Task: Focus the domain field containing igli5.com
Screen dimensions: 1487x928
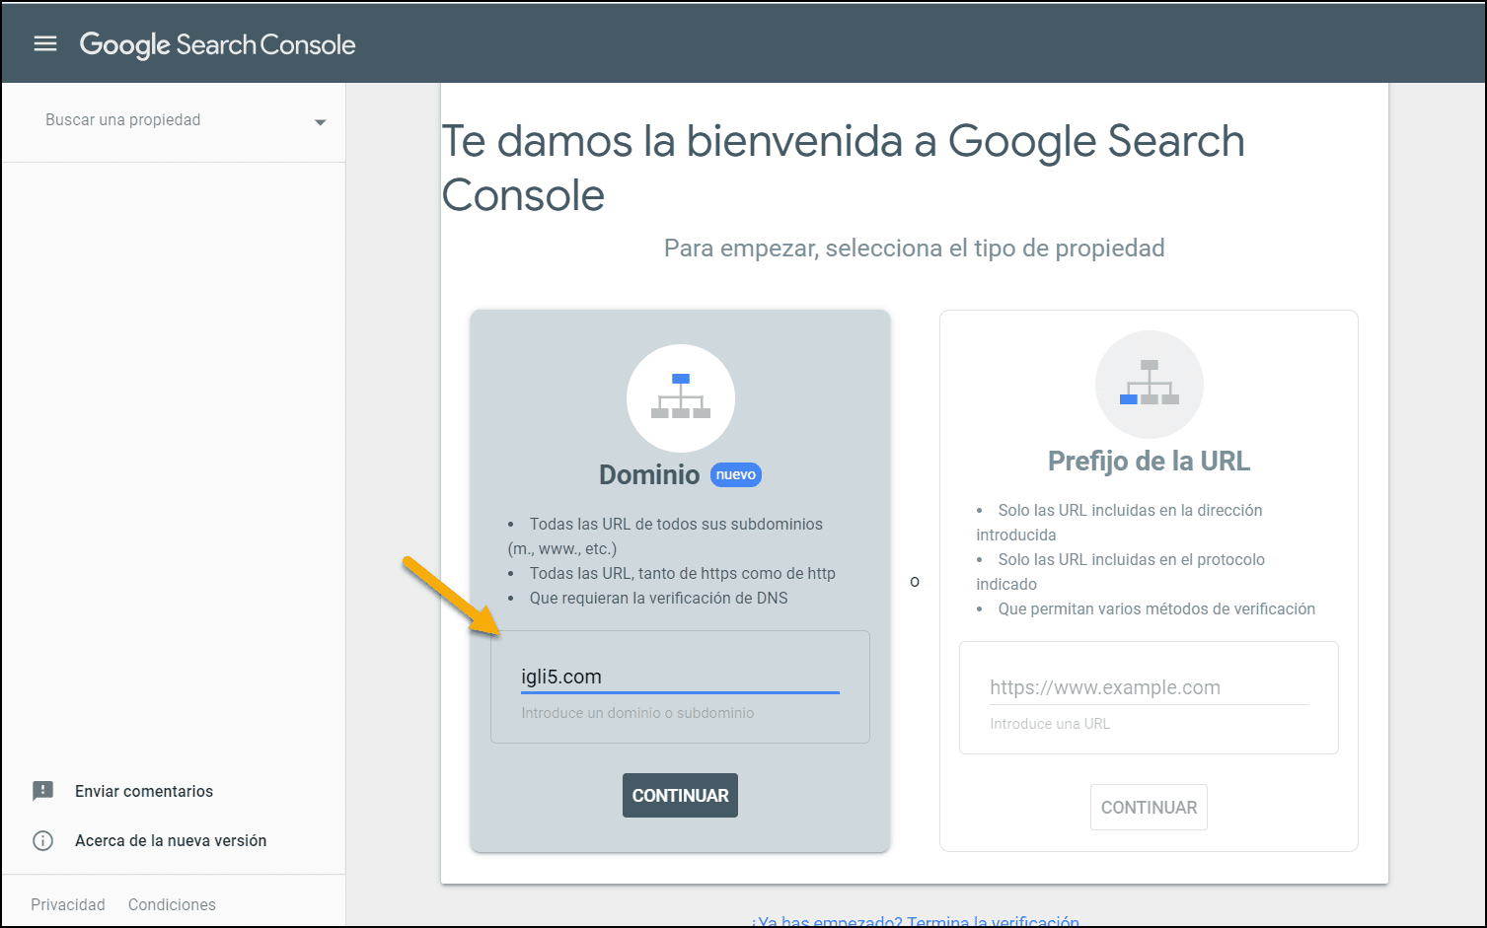Action: click(x=679, y=677)
